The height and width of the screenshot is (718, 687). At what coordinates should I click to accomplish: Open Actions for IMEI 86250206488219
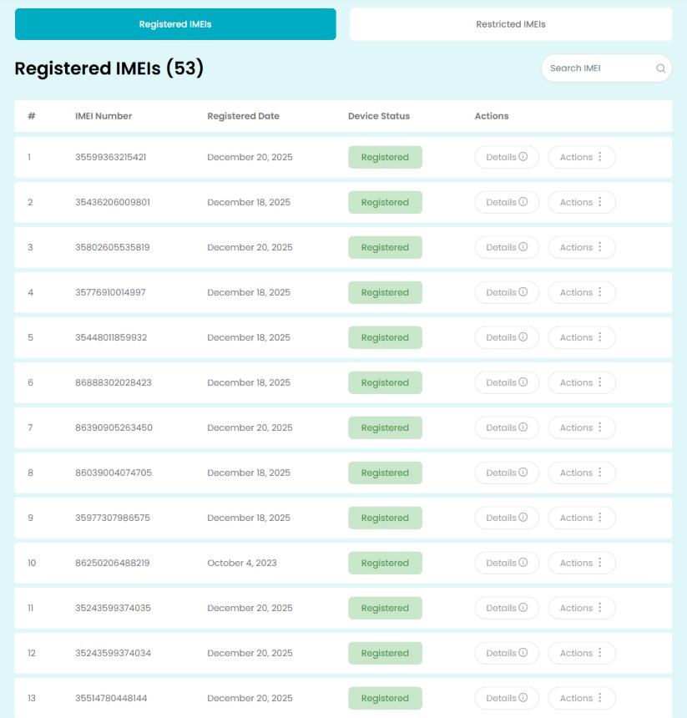[x=582, y=563]
